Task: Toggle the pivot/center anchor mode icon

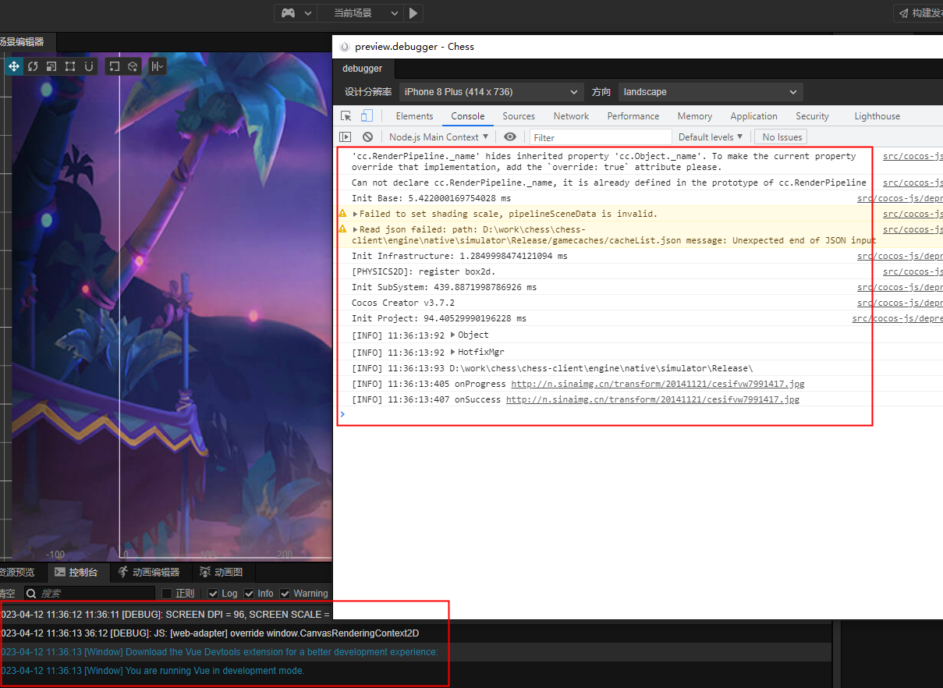Action: point(114,66)
